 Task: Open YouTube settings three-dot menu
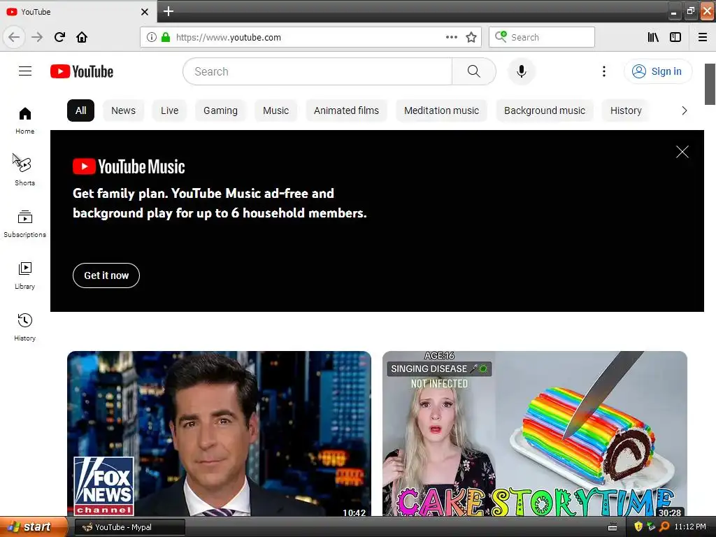(x=603, y=71)
